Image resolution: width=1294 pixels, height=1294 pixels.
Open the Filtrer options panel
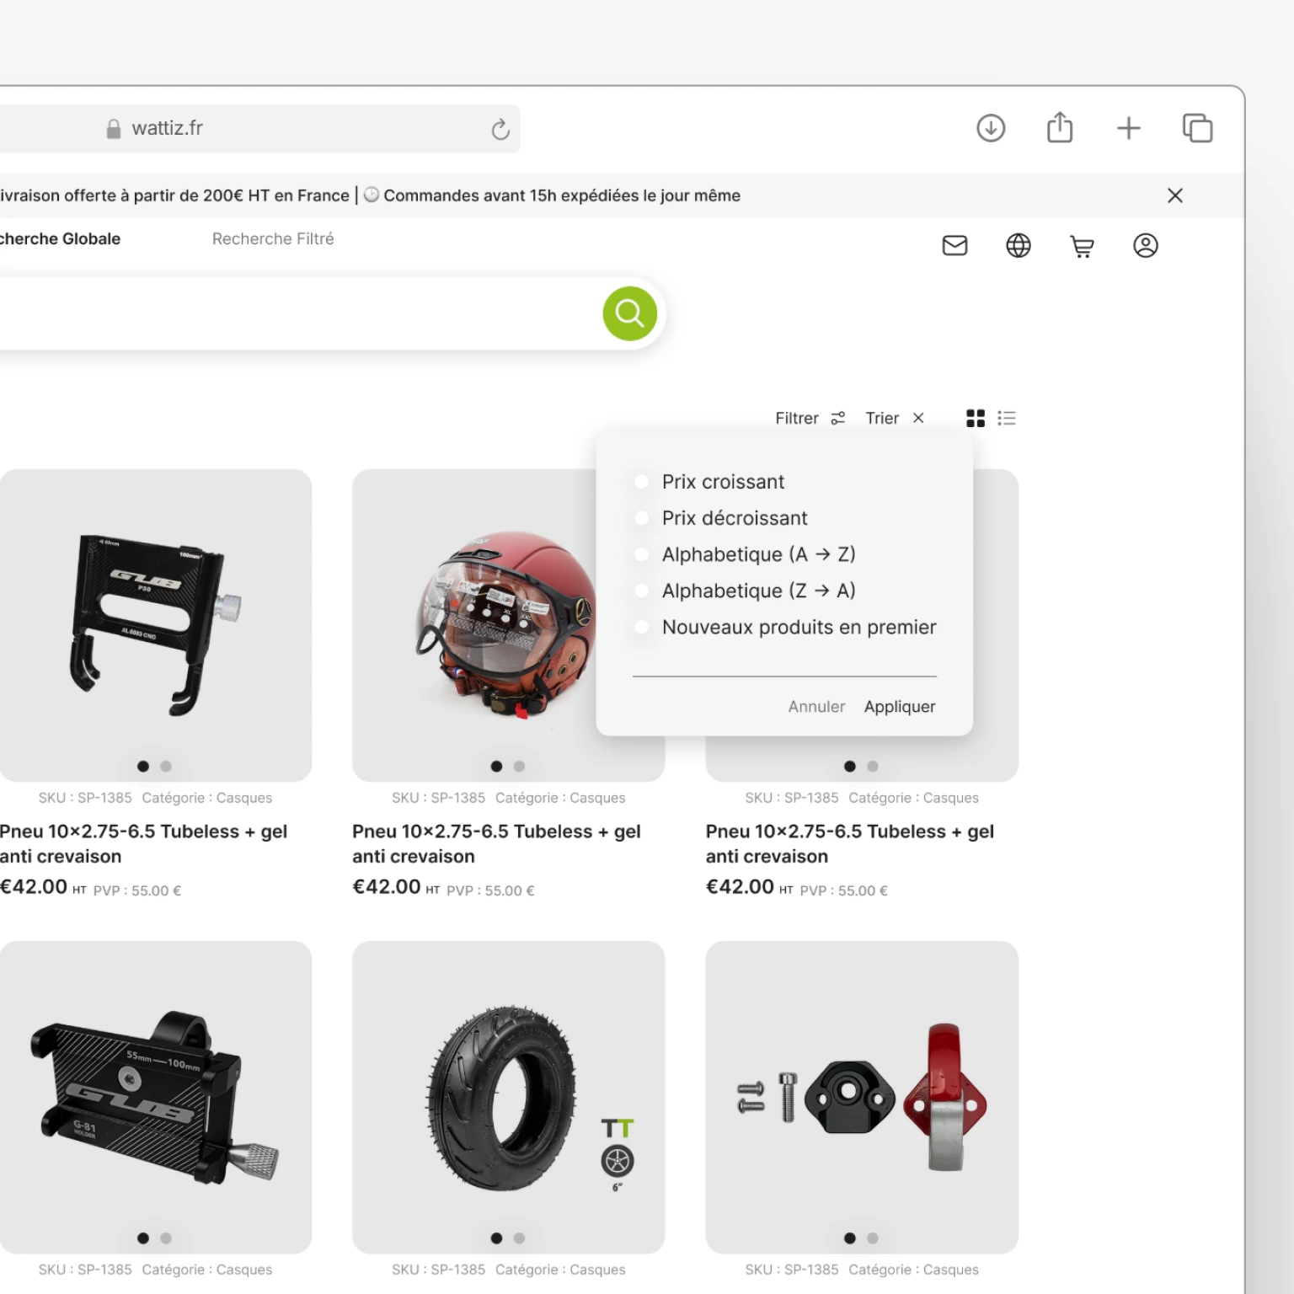coord(809,419)
